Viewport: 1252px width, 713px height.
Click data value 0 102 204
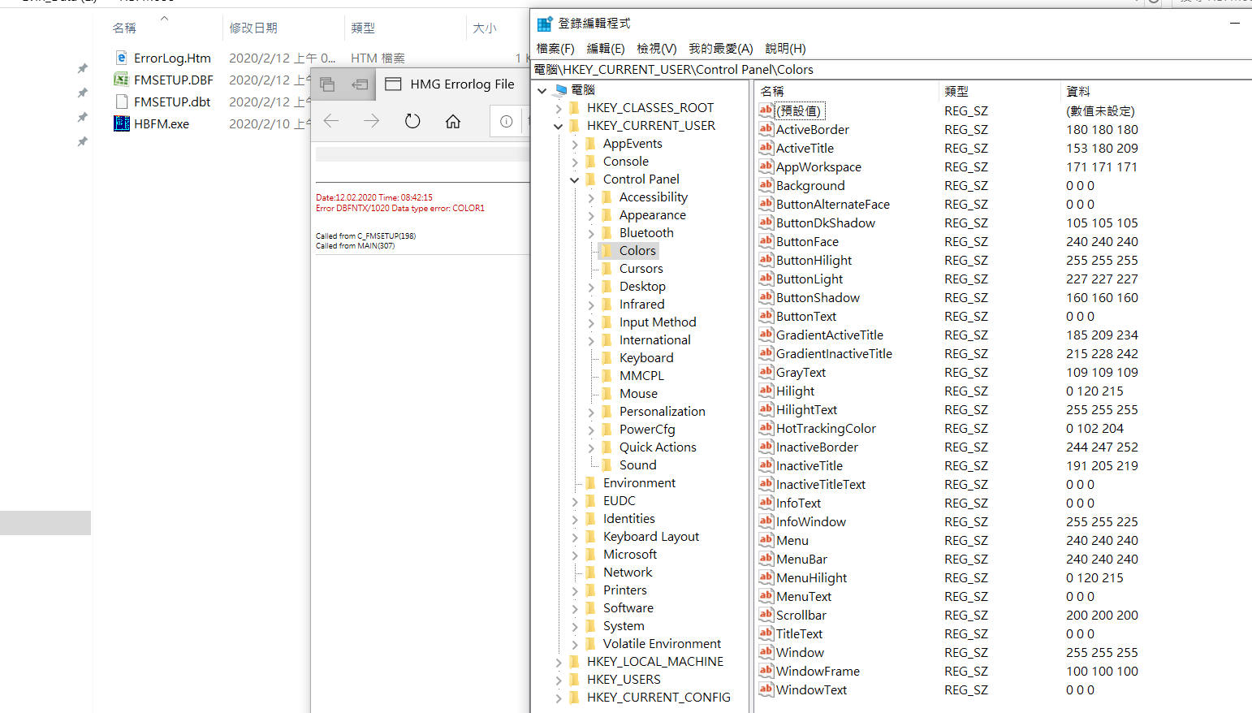click(x=1094, y=428)
